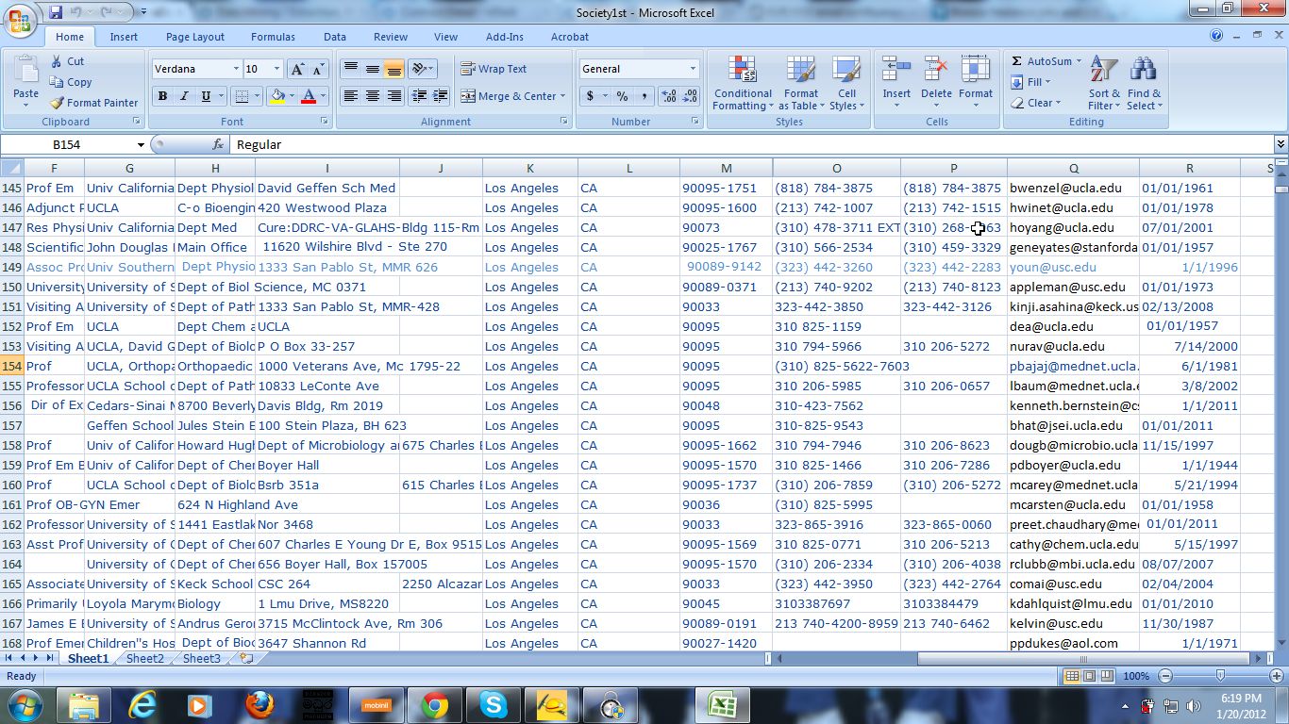
Task: Increase font size with Grow Font
Action: tap(297, 69)
